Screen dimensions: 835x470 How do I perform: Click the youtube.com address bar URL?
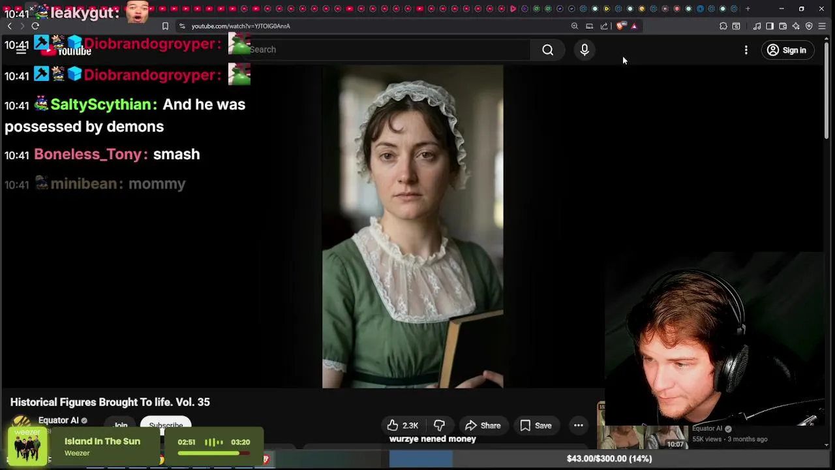[x=241, y=26]
